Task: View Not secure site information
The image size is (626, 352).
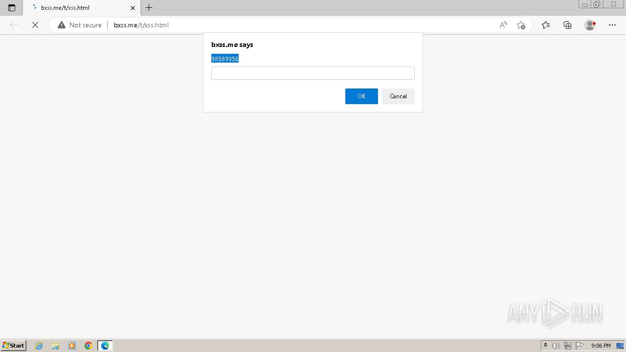Action: click(x=80, y=25)
